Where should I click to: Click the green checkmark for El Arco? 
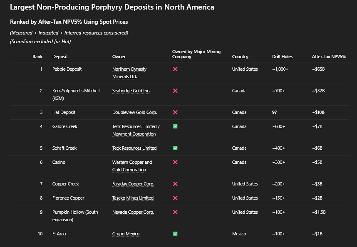click(x=175, y=234)
